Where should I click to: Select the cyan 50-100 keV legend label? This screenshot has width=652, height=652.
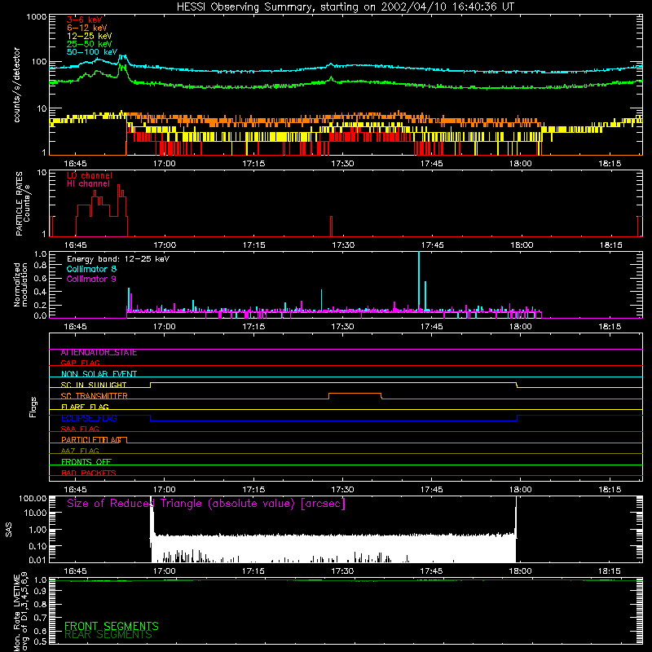pos(92,52)
